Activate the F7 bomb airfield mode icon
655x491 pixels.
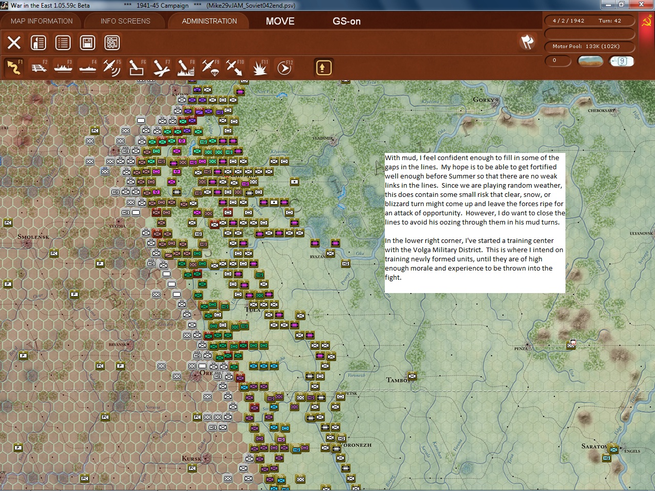tap(161, 68)
